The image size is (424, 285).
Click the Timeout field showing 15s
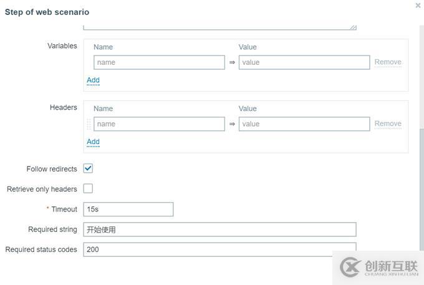click(x=128, y=210)
